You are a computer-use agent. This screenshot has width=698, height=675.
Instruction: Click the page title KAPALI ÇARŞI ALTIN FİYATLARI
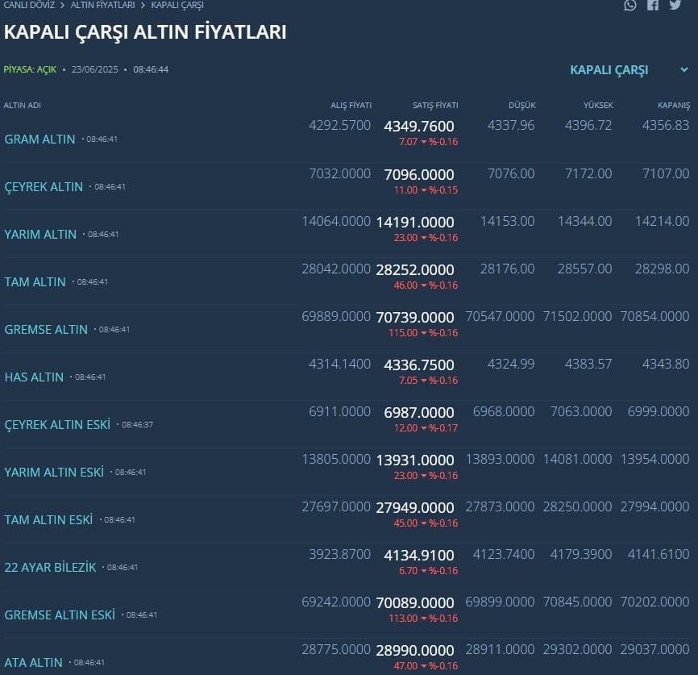click(145, 32)
